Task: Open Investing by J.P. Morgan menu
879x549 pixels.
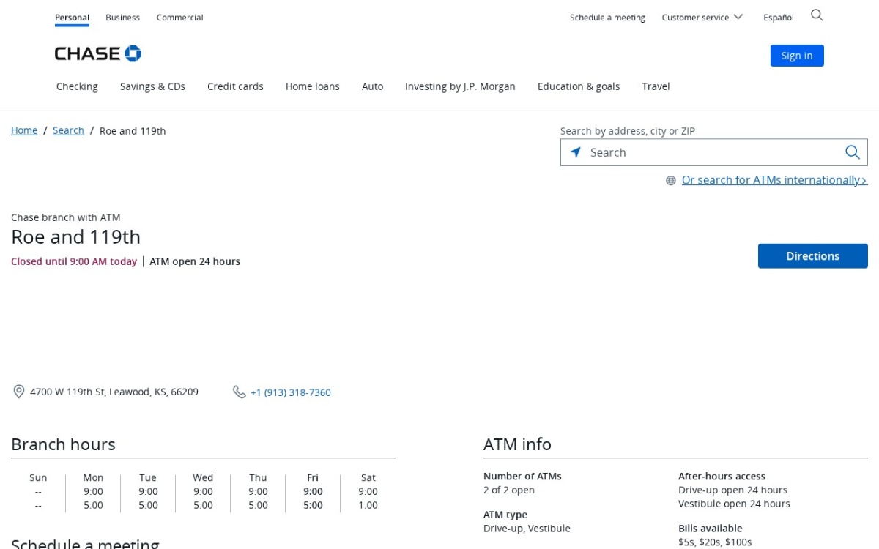Action: coord(460,86)
